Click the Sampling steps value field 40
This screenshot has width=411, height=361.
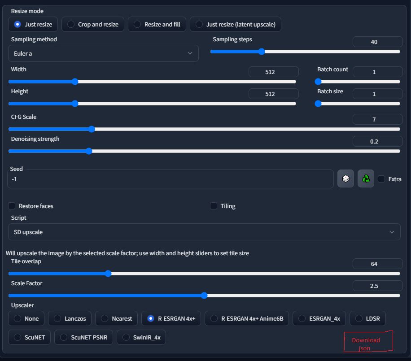coord(377,42)
